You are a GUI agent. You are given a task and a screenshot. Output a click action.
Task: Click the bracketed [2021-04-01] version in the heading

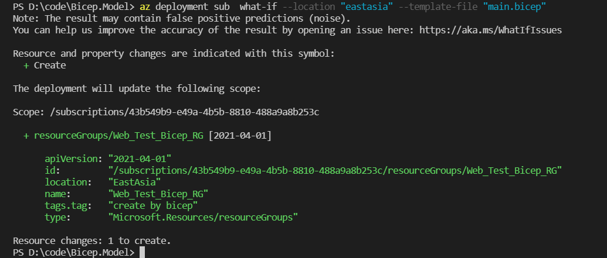pos(240,136)
